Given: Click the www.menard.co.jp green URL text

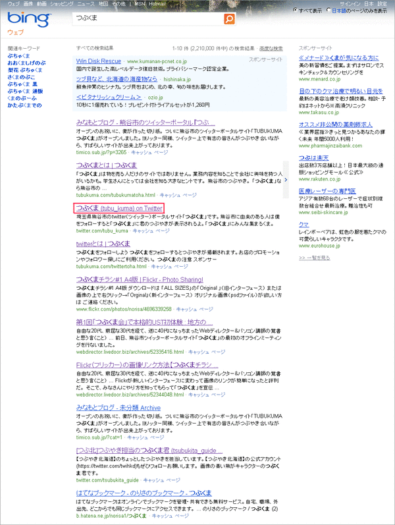Looking at the screenshot, I should coord(319,79).
